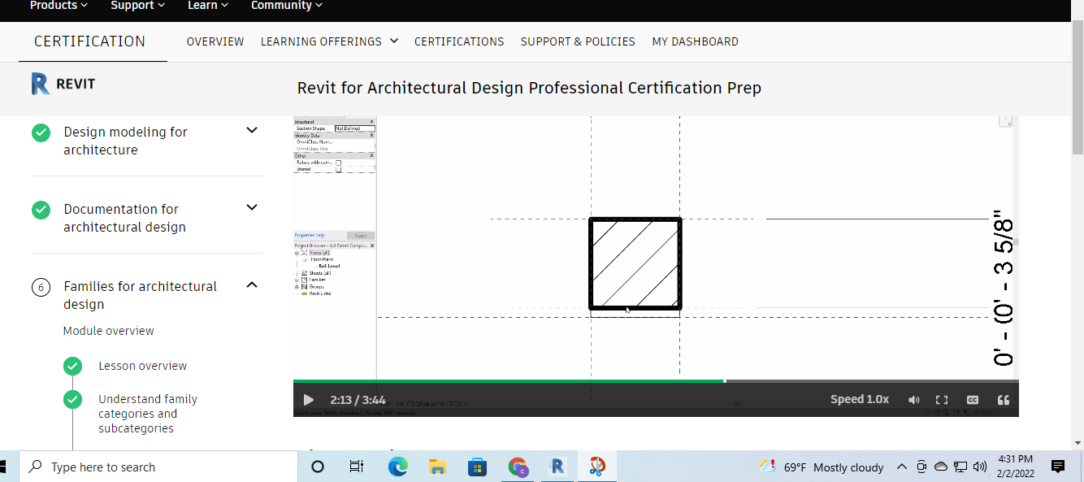The height and width of the screenshot is (482, 1084).
Task: Open the Module overview link
Action: [108, 330]
